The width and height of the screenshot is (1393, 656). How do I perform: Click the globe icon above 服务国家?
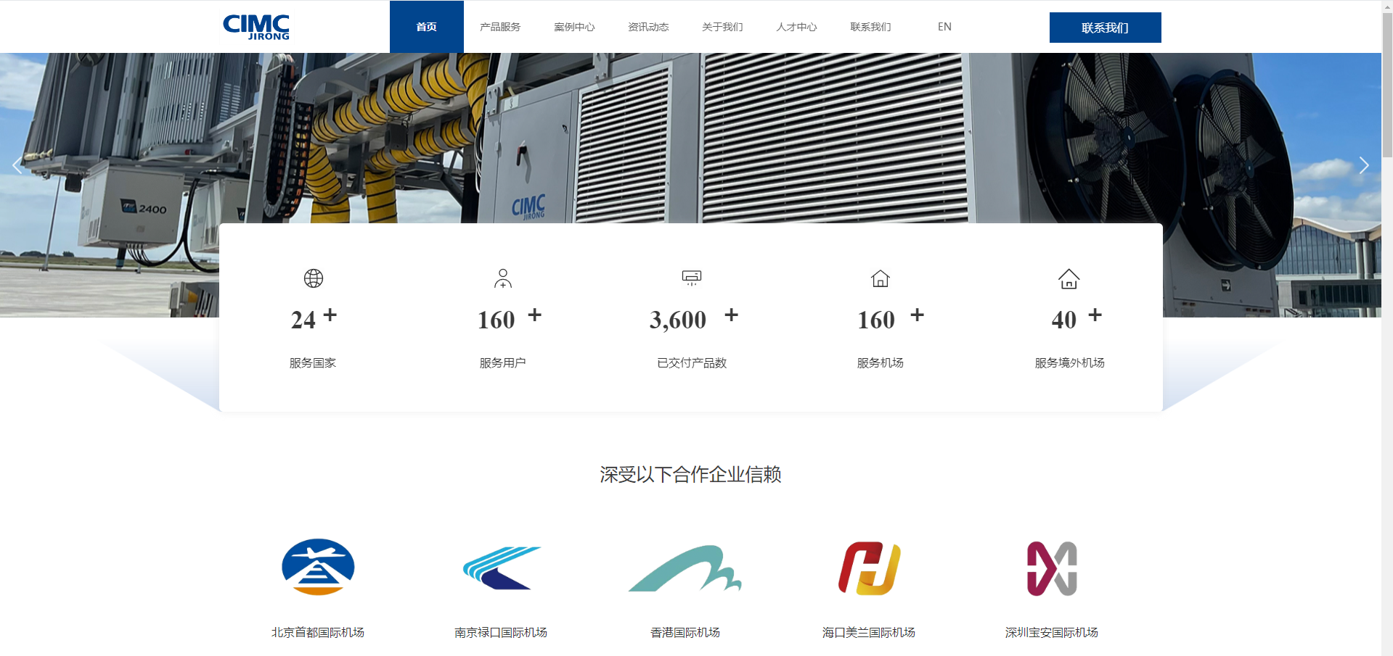tap(314, 278)
